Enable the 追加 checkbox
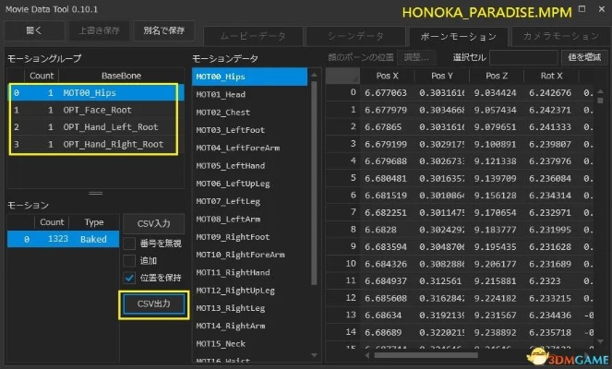This screenshot has width=612, height=369. 130,261
